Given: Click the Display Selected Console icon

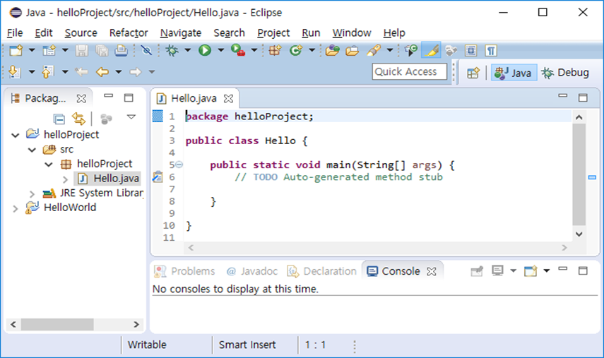Looking at the screenshot, I should tap(497, 271).
